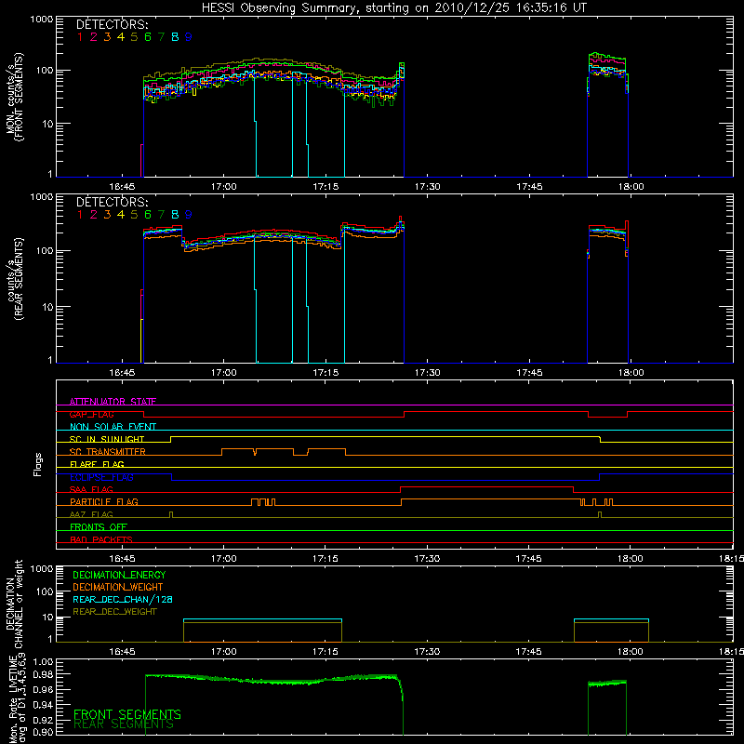Image resolution: width=744 pixels, height=744 pixels.
Task: Select the 18:15 tick label under Flags panel
Action: [x=731, y=559]
